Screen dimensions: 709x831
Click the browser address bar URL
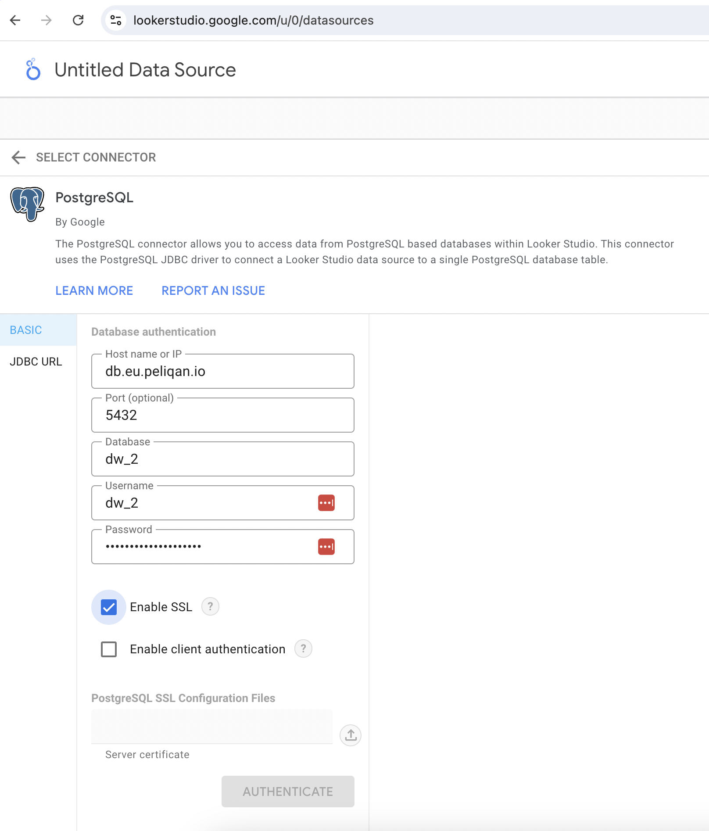point(254,20)
